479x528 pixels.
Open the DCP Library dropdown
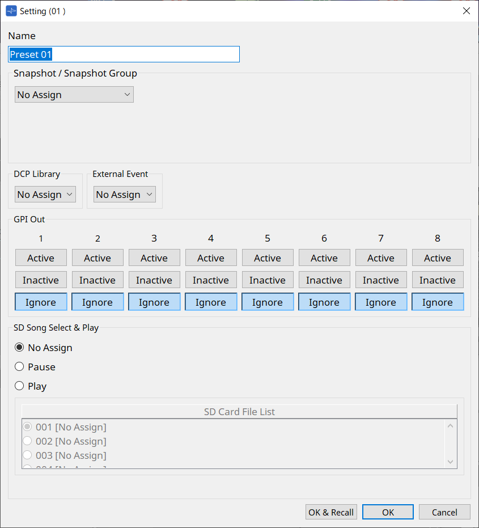coord(45,194)
